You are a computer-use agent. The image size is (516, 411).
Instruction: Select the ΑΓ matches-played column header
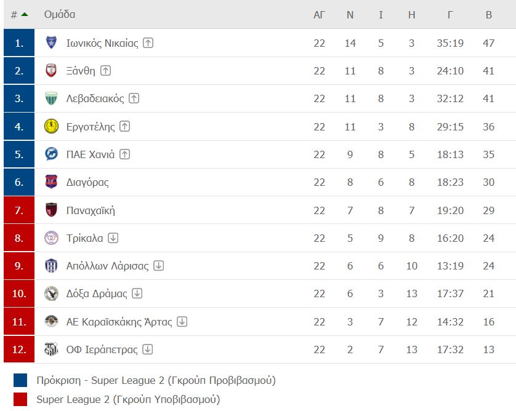pyautogui.click(x=319, y=15)
